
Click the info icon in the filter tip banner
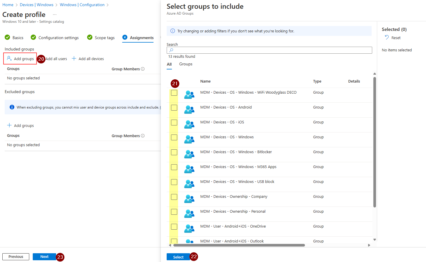173,31
